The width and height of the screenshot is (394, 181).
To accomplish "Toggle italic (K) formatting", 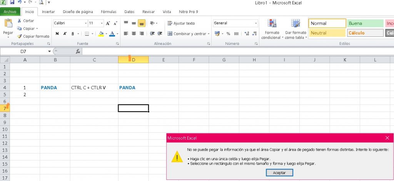I will (65, 33).
